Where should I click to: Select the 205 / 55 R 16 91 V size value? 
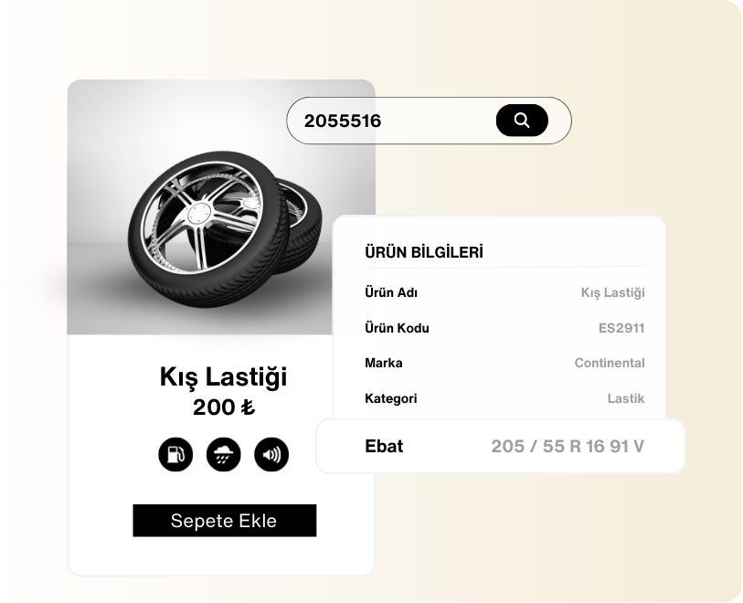click(568, 446)
